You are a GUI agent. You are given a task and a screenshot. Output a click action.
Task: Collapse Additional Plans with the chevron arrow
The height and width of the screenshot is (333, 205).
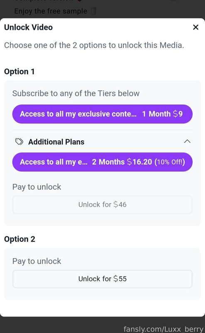click(x=187, y=142)
